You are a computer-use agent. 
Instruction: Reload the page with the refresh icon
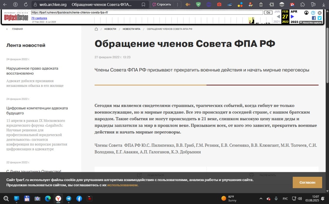point(26,4)
